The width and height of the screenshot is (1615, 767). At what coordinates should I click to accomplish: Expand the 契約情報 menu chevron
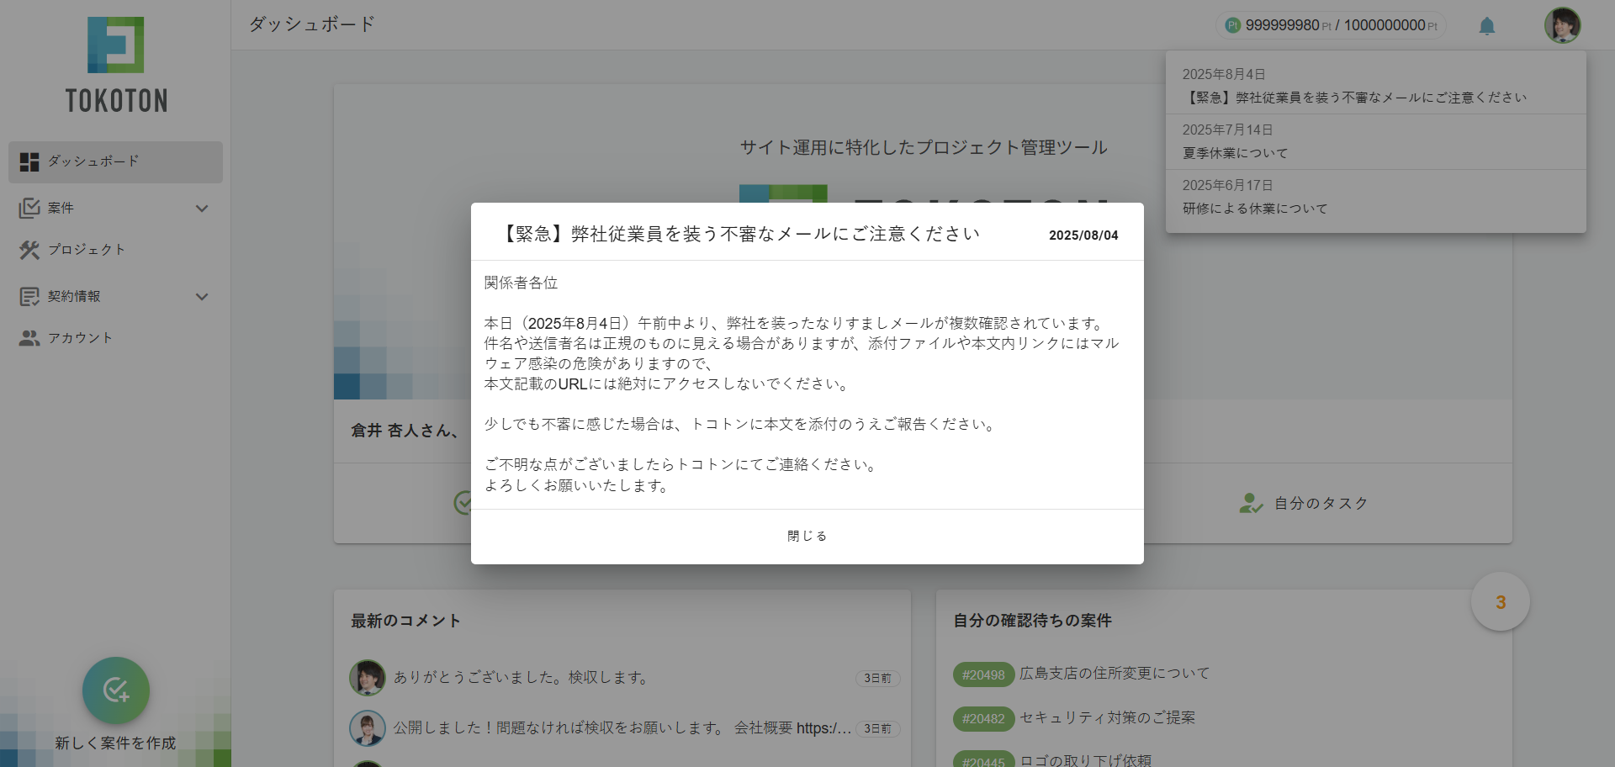(x=202, y=296)
